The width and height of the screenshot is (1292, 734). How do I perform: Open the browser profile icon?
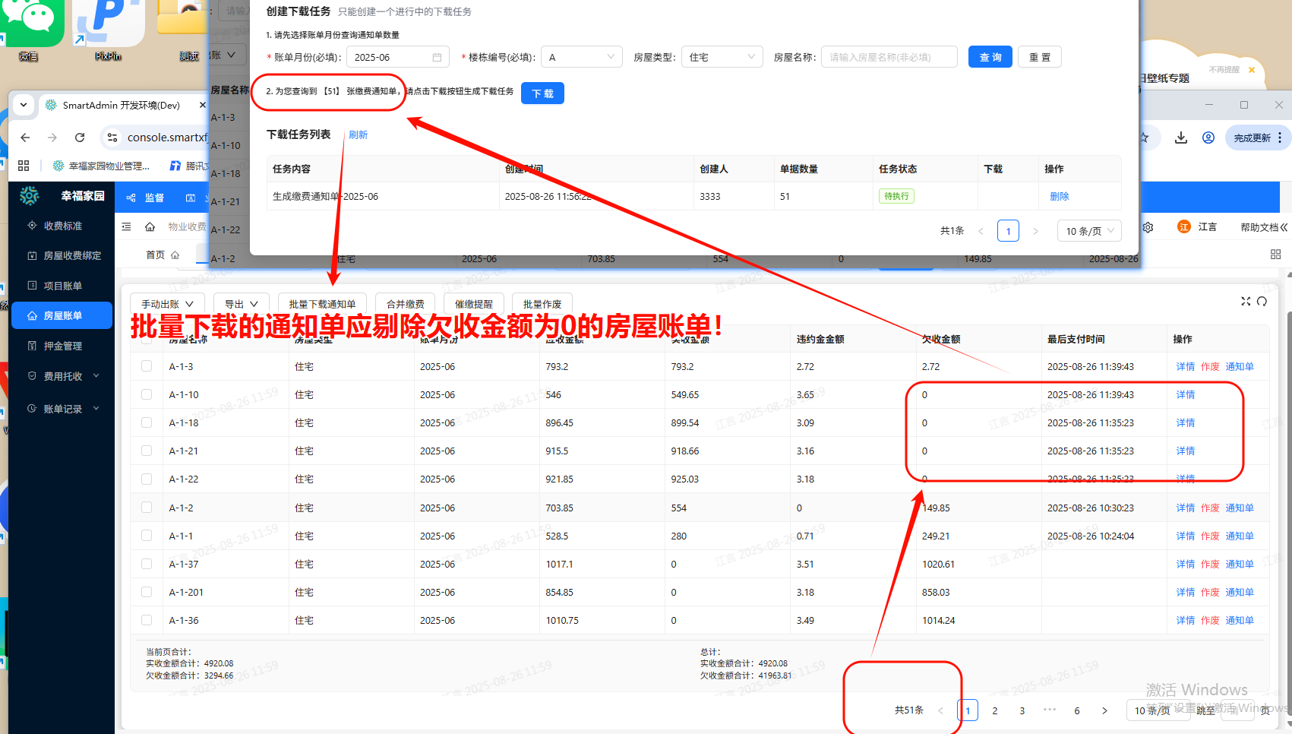point(1208,138)
